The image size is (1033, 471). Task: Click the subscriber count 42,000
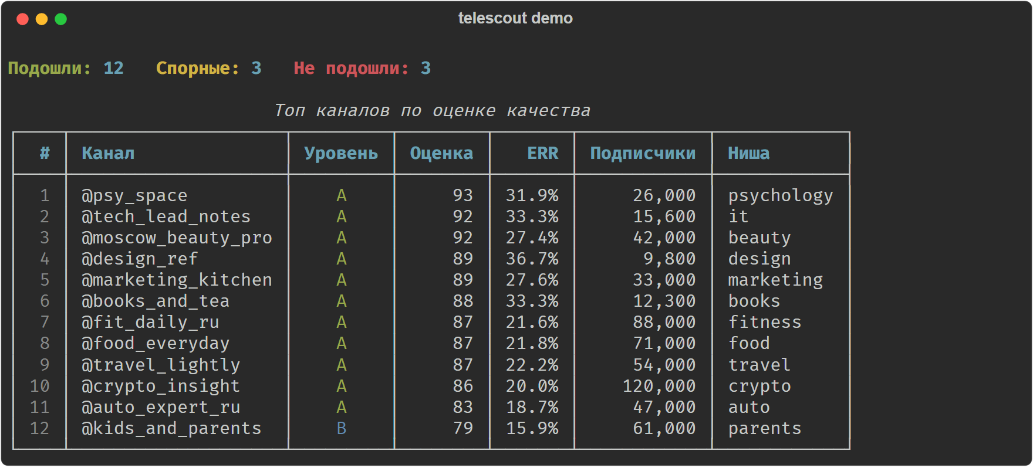point(664,238)
